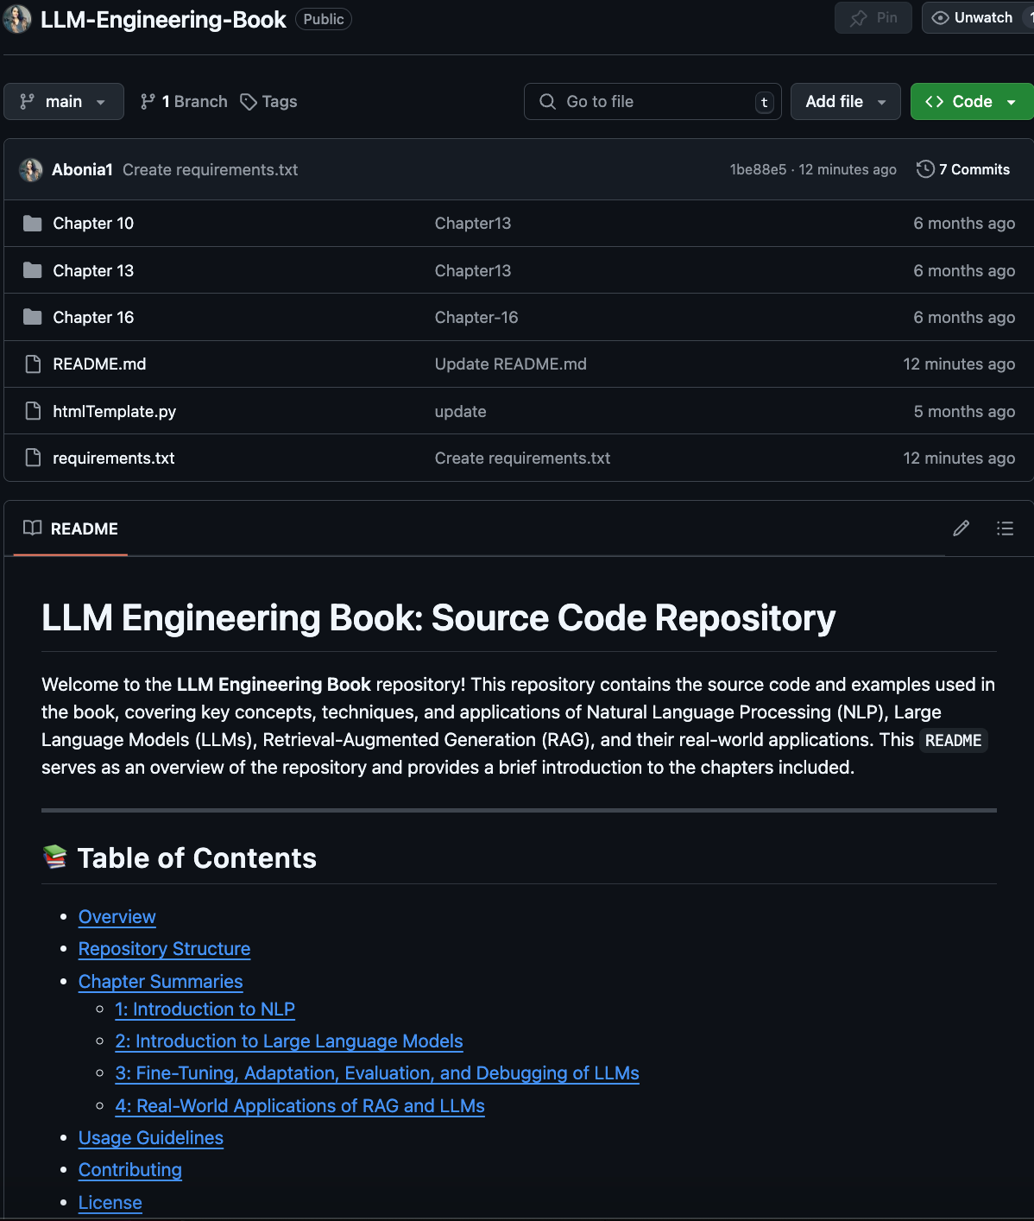Image resolution: width=1034 pixels, height=1221 pixels.
Task: Select the README tab
Action: click(71, 528)
